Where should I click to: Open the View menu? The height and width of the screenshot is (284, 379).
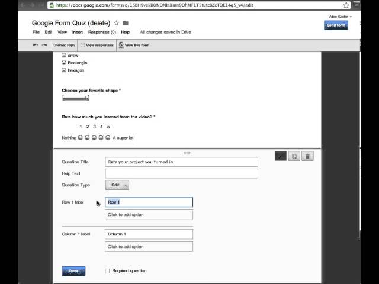pyautogui.click(x=62, y=32)
